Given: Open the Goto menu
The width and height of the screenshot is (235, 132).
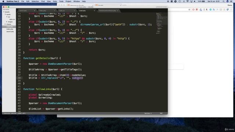Looking at the screenshot, I should [x=55, y=1].
